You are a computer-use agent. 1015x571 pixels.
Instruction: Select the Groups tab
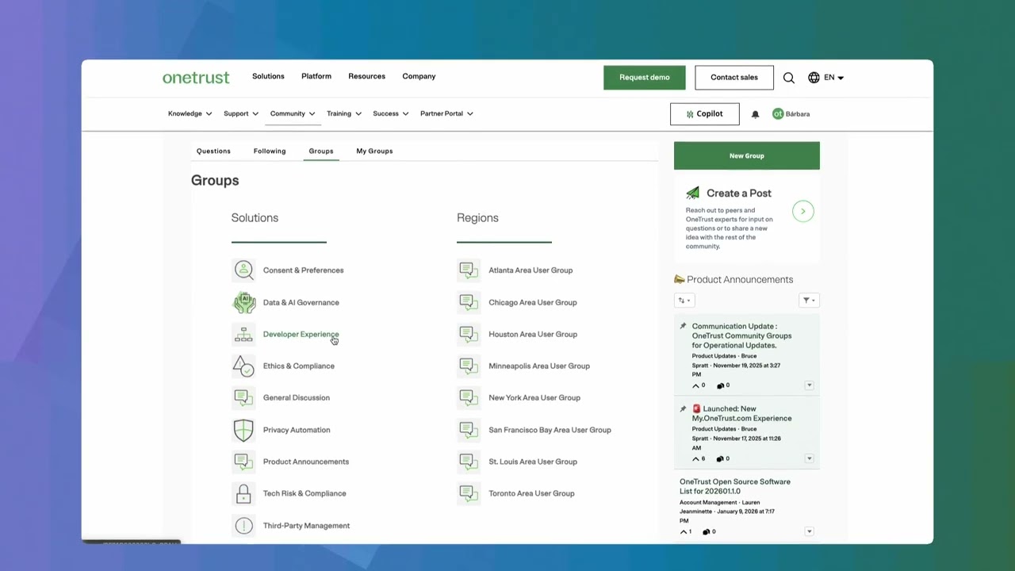(321, 151)
